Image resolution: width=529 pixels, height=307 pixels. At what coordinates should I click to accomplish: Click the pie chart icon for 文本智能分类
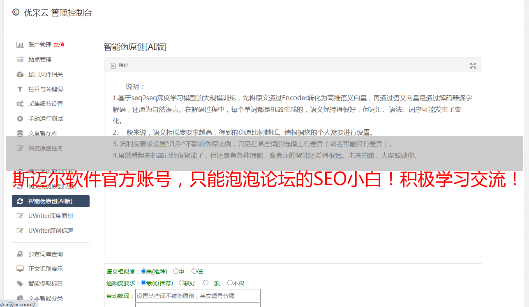(x=20, y=298)
